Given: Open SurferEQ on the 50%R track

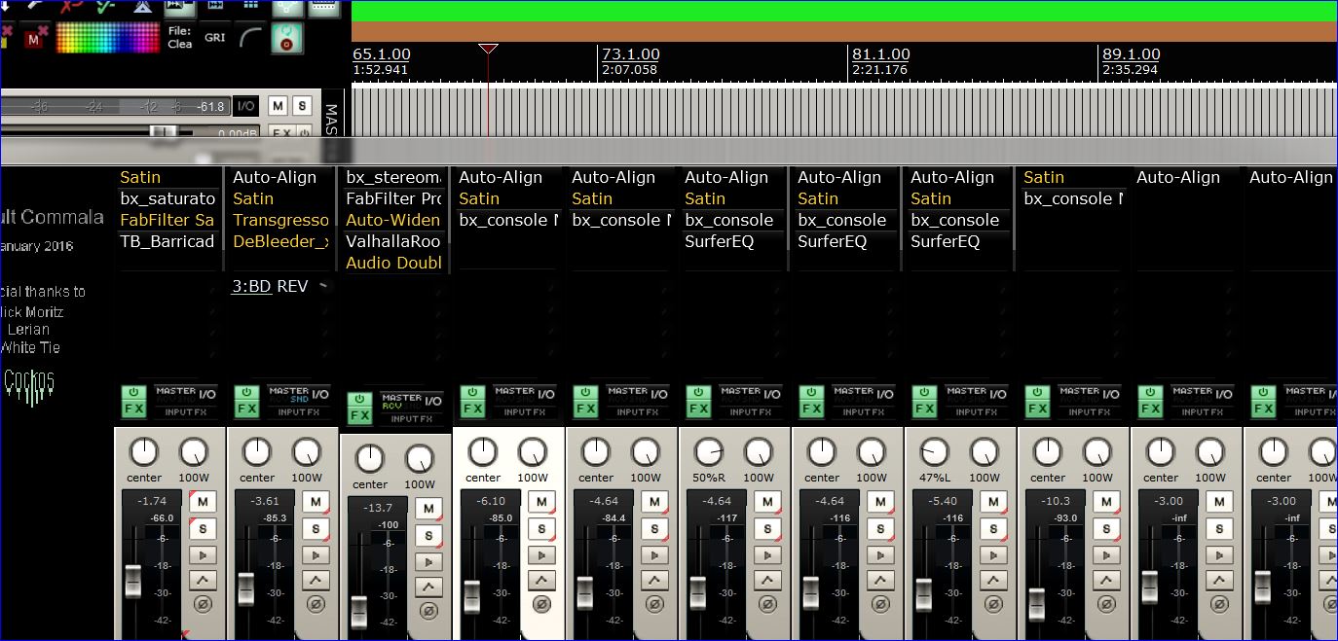Looking at the screenshot, I should [720, 241].
